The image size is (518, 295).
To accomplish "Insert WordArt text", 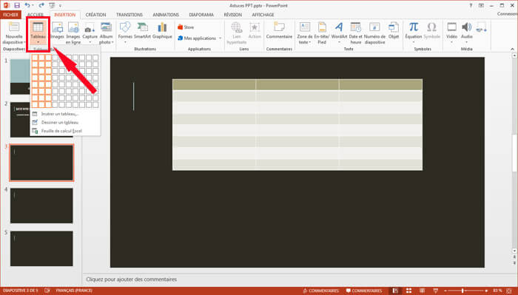I will click(x=339, y=33).
